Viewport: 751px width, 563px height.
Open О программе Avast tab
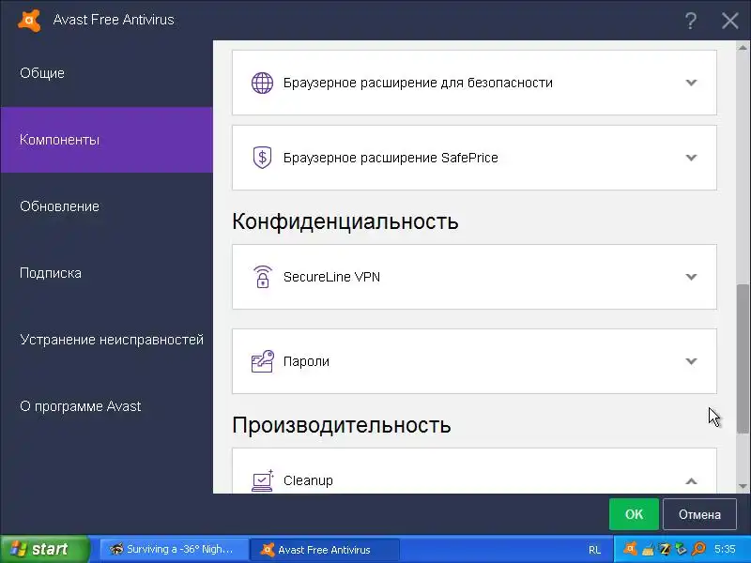[106, 406]
